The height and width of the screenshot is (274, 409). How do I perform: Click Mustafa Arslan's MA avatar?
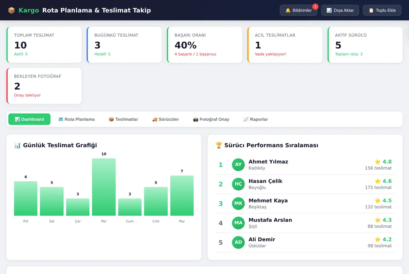tap(239, 223)
